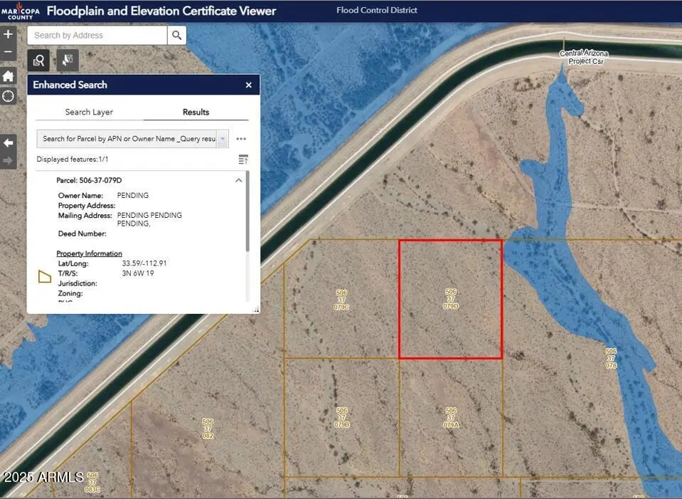Open the three-dot options menu for results
The width and height of the screenshot is (682, 499).
tap(241, 139)
